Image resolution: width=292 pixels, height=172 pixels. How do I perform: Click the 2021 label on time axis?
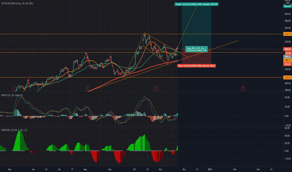[x=210, y=169]
